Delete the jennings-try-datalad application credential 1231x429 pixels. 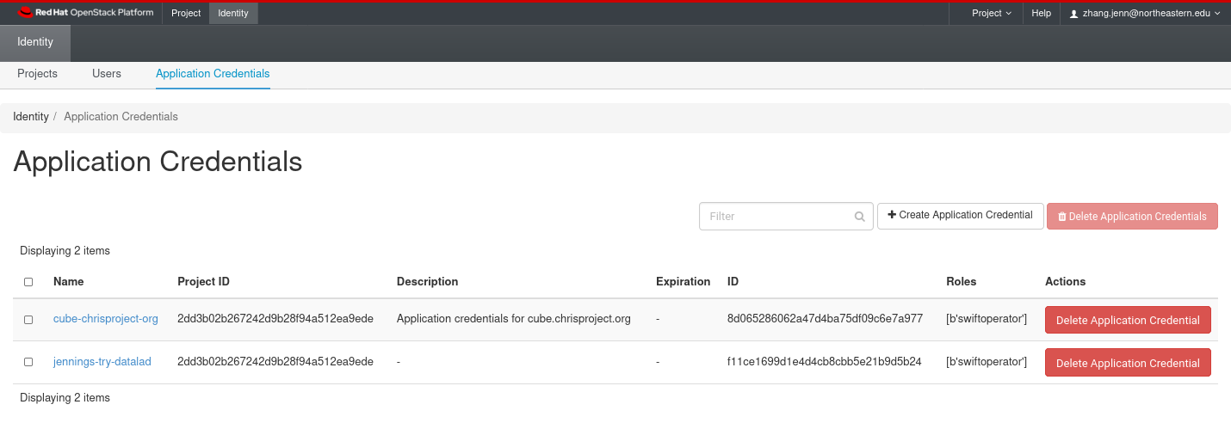pos(1128,363)
